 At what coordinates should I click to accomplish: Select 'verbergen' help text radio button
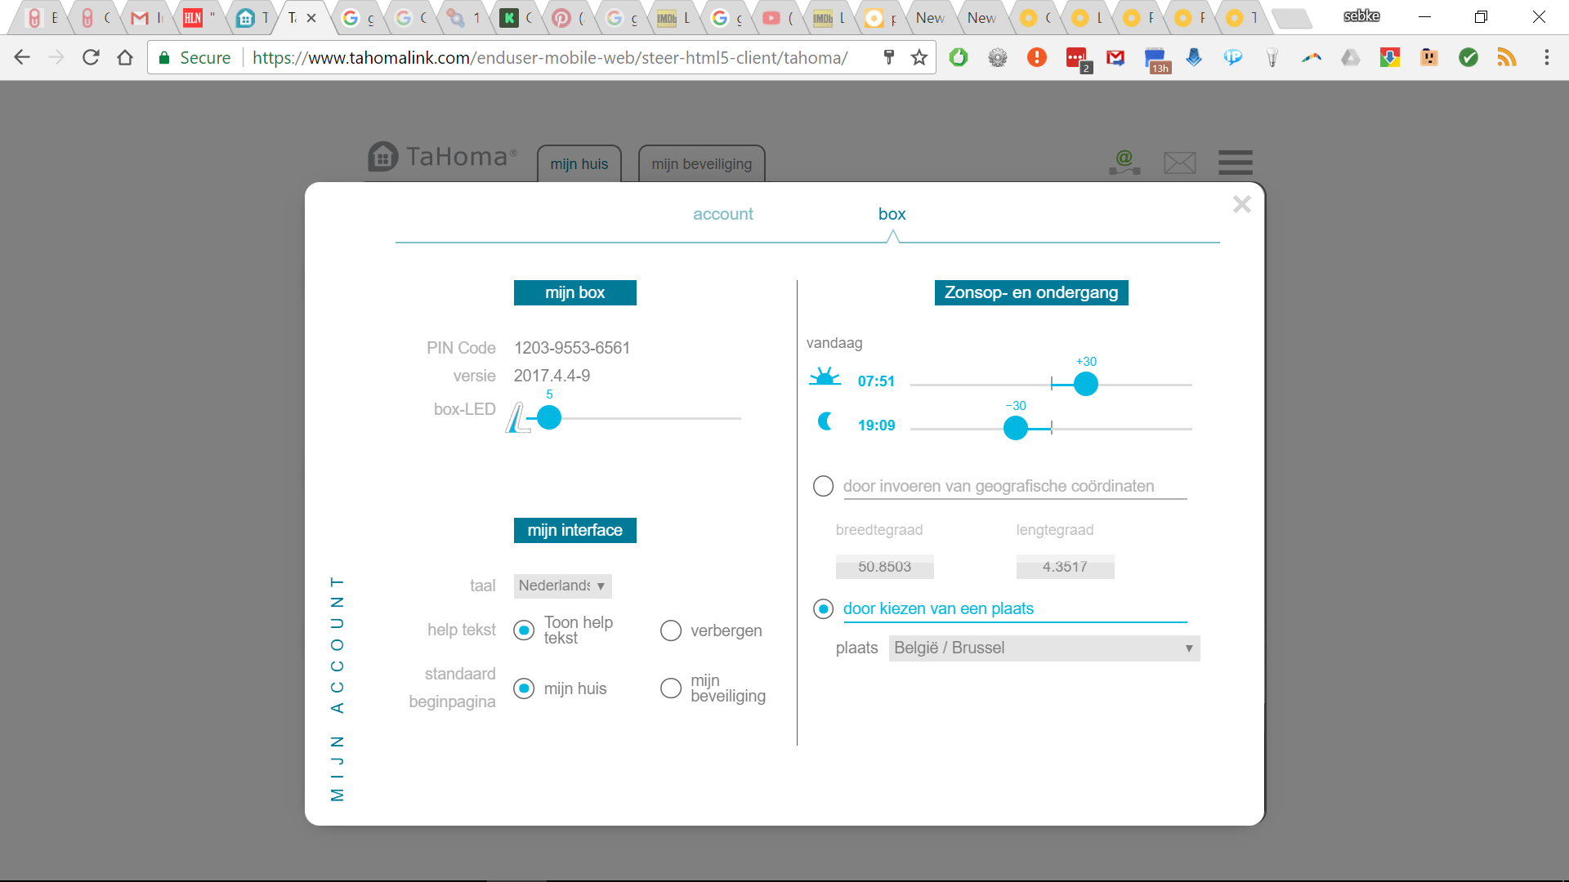click(x=671, y=630)
